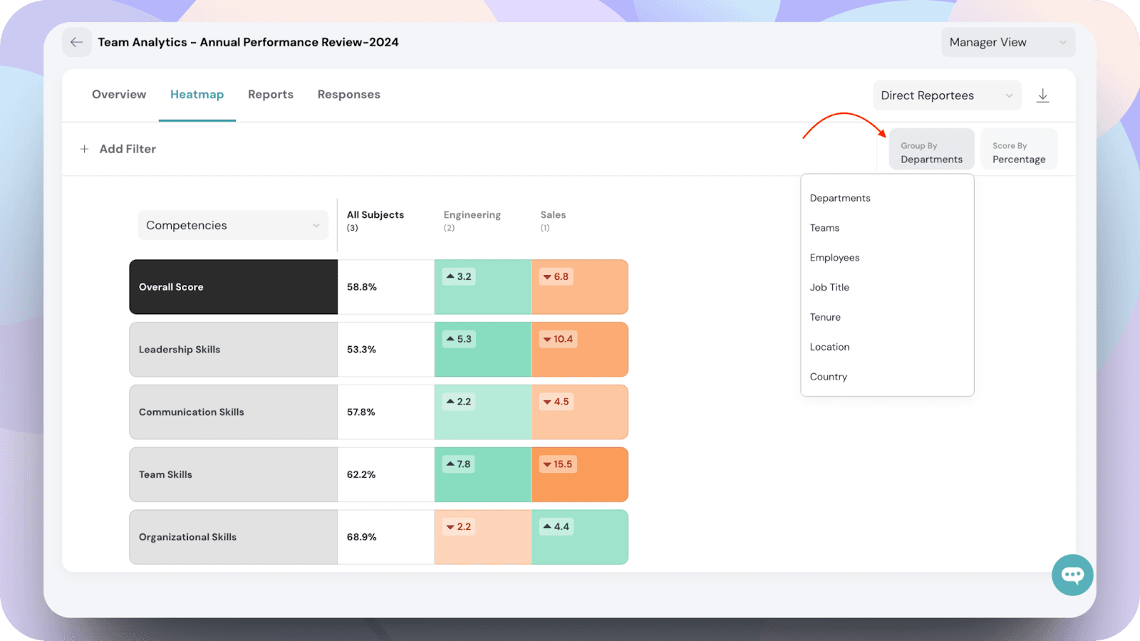This screenshot has height=641, width=1140.
Task: Open the Competencies dropdown
Action: (233, 225)
